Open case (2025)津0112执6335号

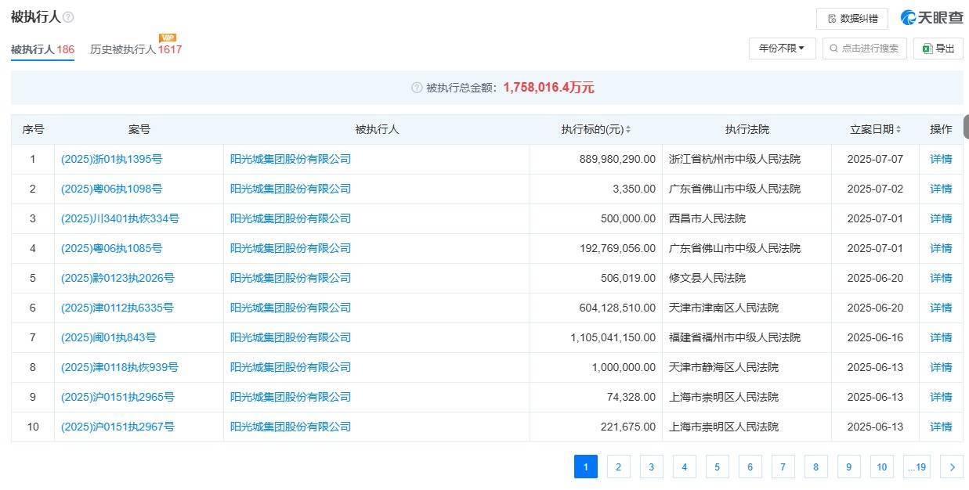coord(117,308)
